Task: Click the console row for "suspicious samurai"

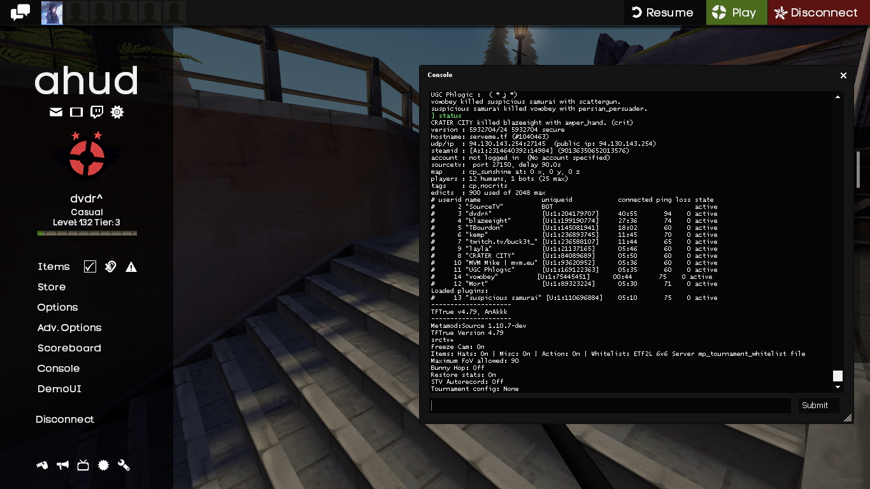Action: point(574,298)
